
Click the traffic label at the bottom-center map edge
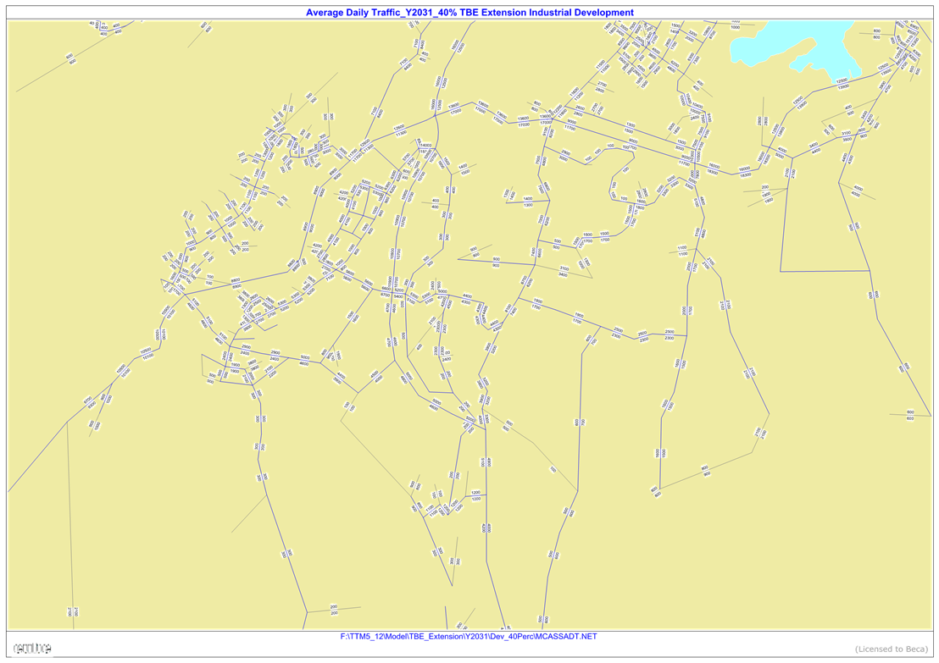(542, 622)
